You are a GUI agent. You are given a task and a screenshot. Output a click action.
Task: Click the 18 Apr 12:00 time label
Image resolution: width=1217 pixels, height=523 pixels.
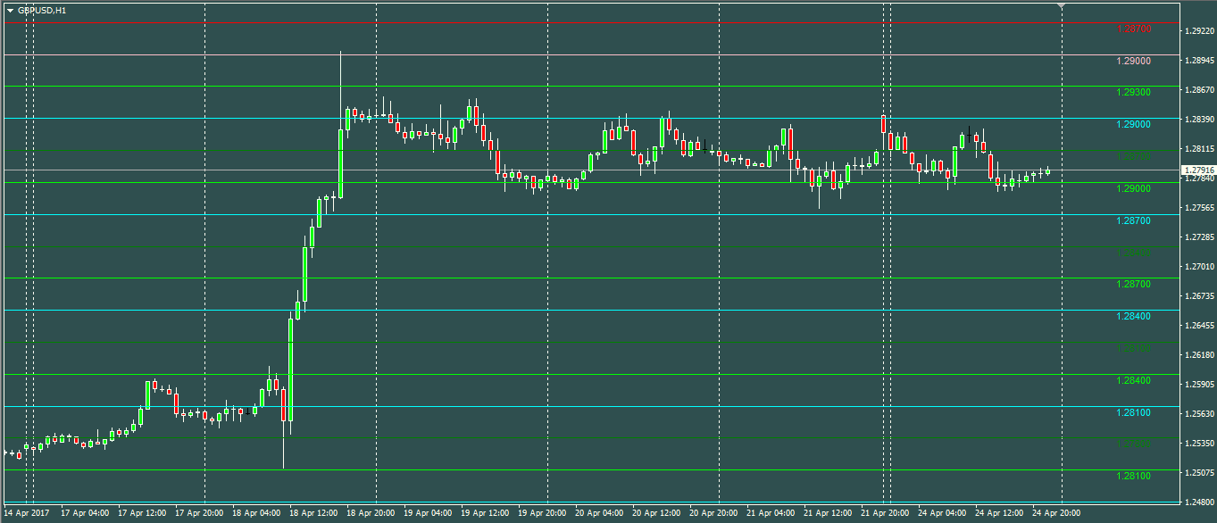tap(313, 513)
